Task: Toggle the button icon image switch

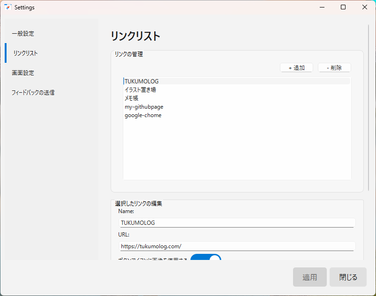Action: pos(206,258)
